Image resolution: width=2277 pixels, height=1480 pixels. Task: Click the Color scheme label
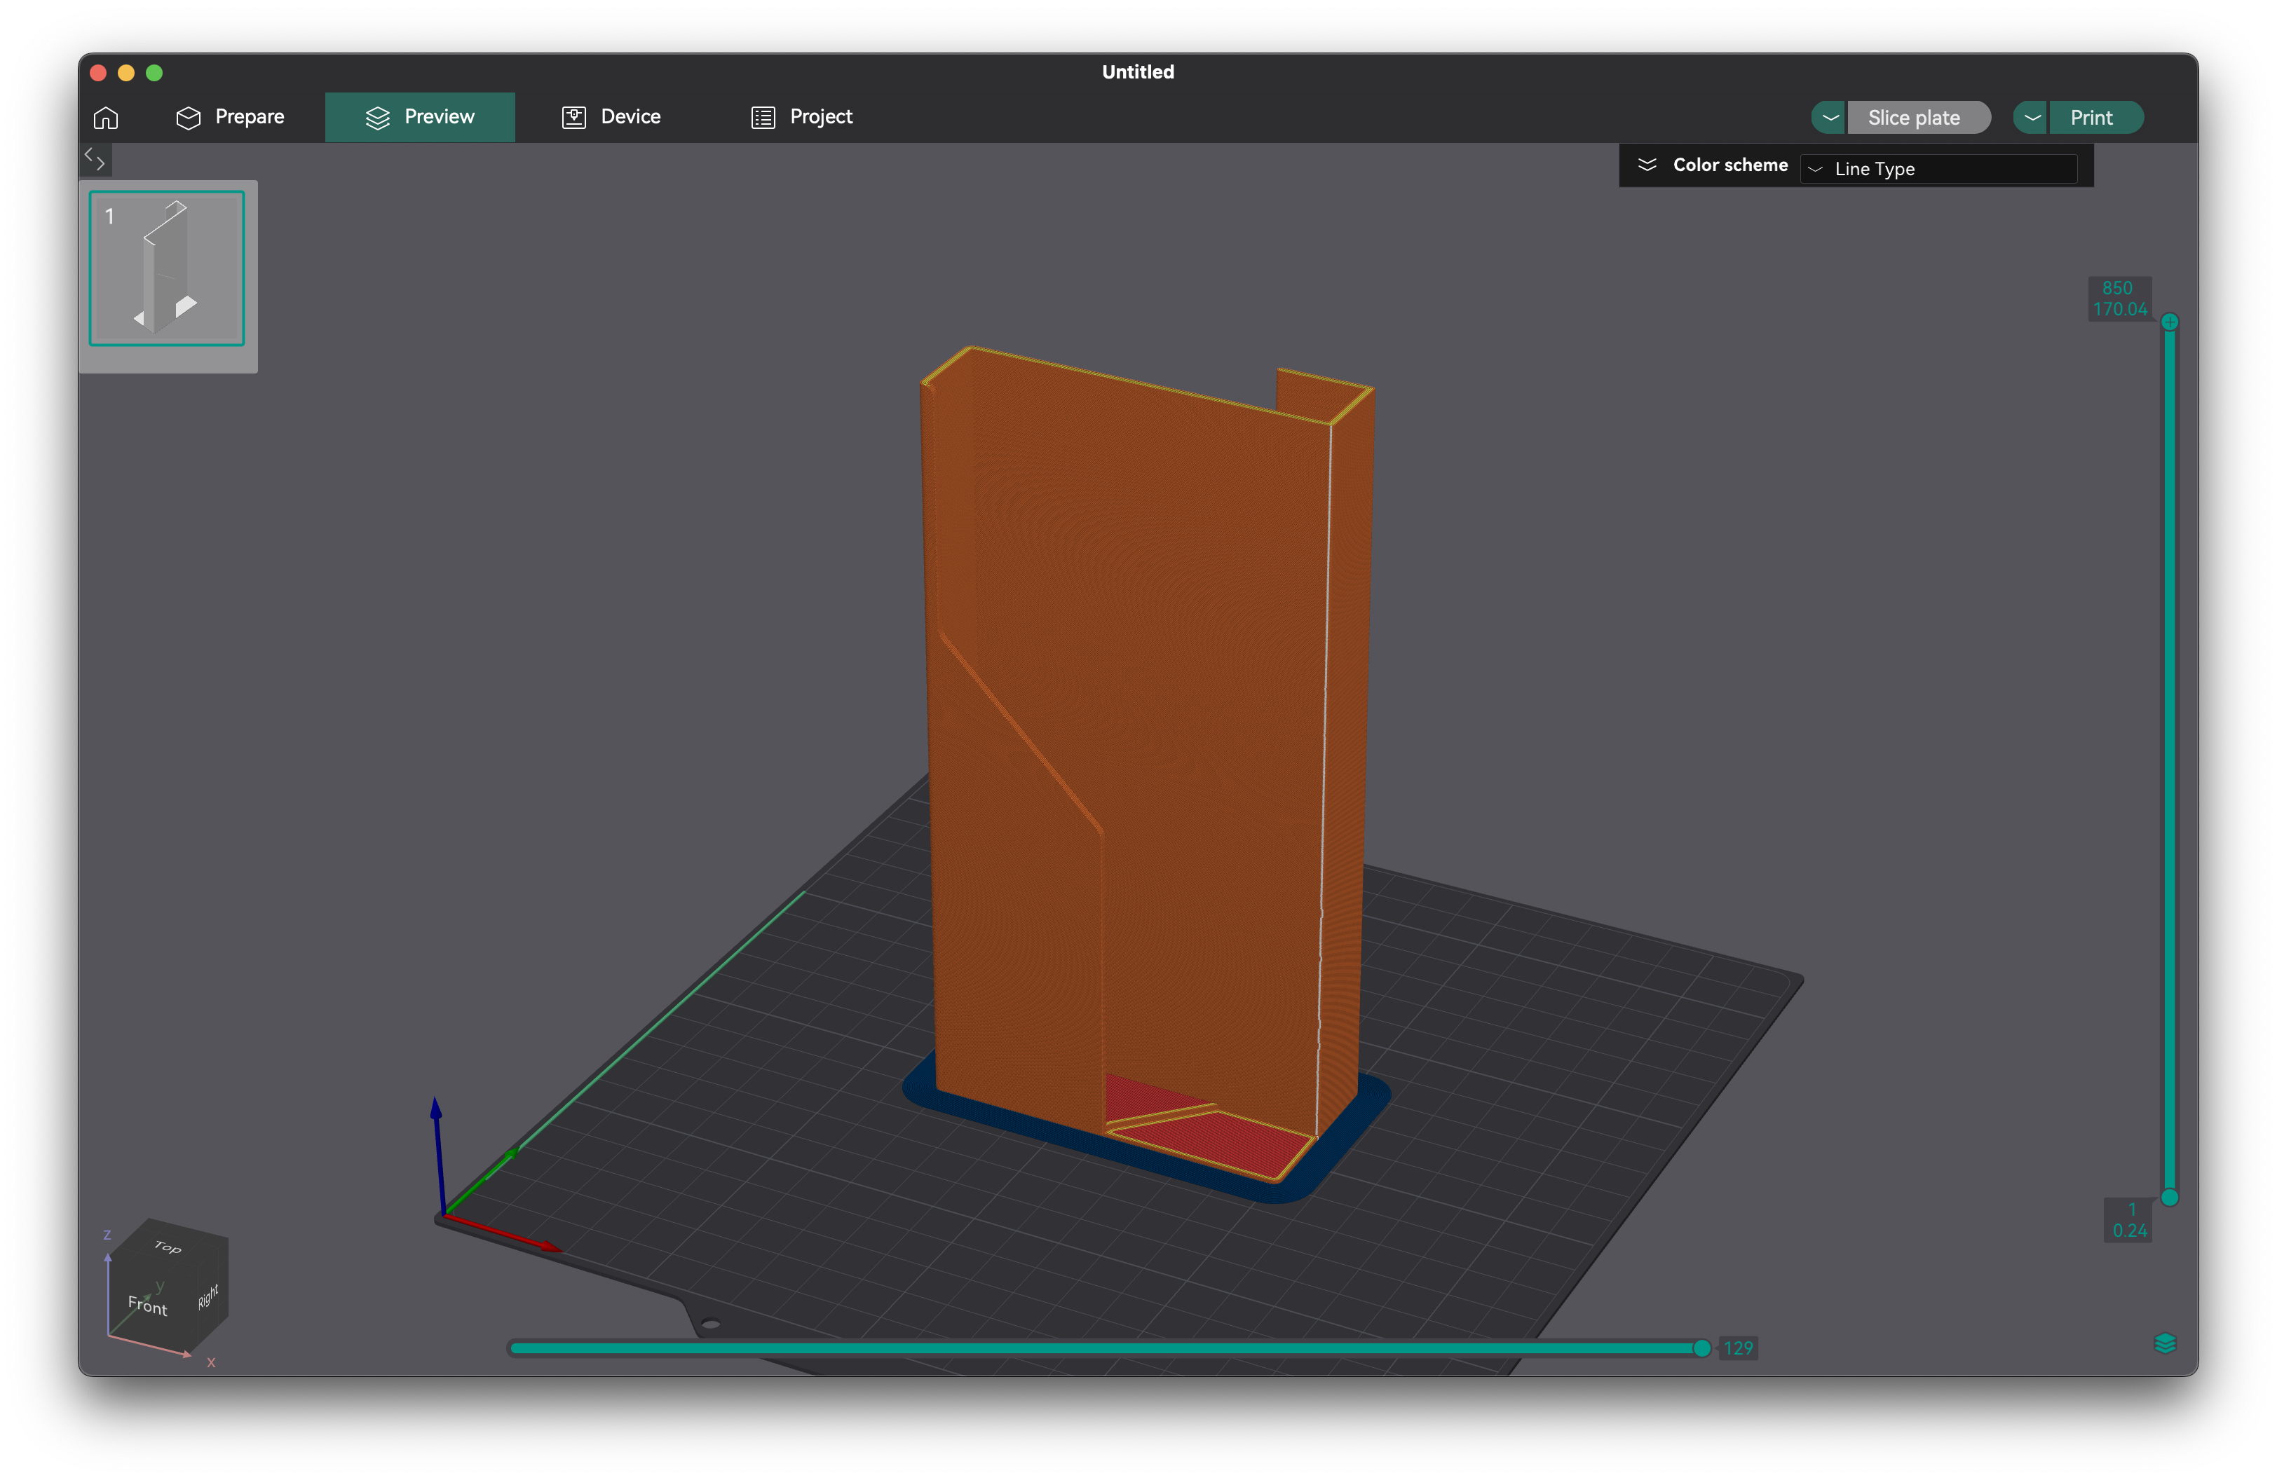click(x=1729, y=165)
